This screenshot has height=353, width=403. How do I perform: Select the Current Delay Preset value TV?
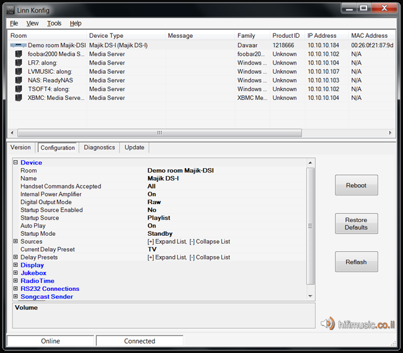click(152, 249)
